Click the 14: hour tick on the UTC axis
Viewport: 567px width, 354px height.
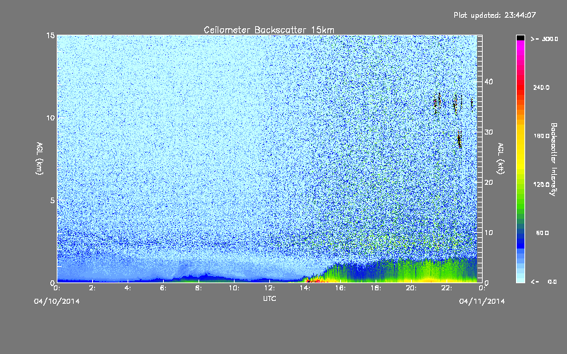305,288
